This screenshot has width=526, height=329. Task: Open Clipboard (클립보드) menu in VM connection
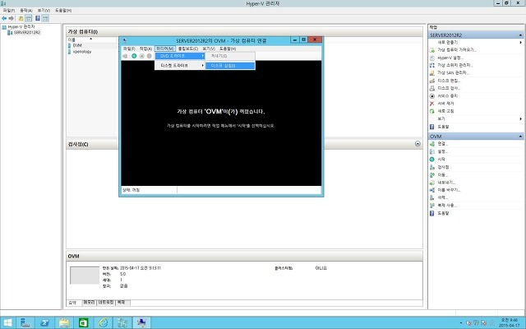(188, 49)
